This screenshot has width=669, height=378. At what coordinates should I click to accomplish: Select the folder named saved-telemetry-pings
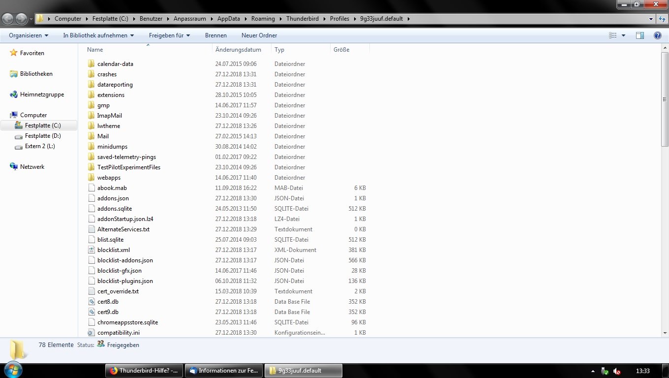(126, 157)
